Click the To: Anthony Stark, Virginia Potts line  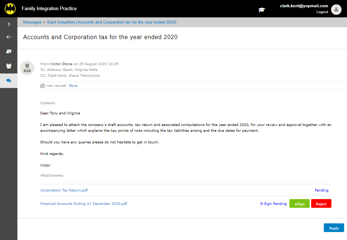pos(69,70)
